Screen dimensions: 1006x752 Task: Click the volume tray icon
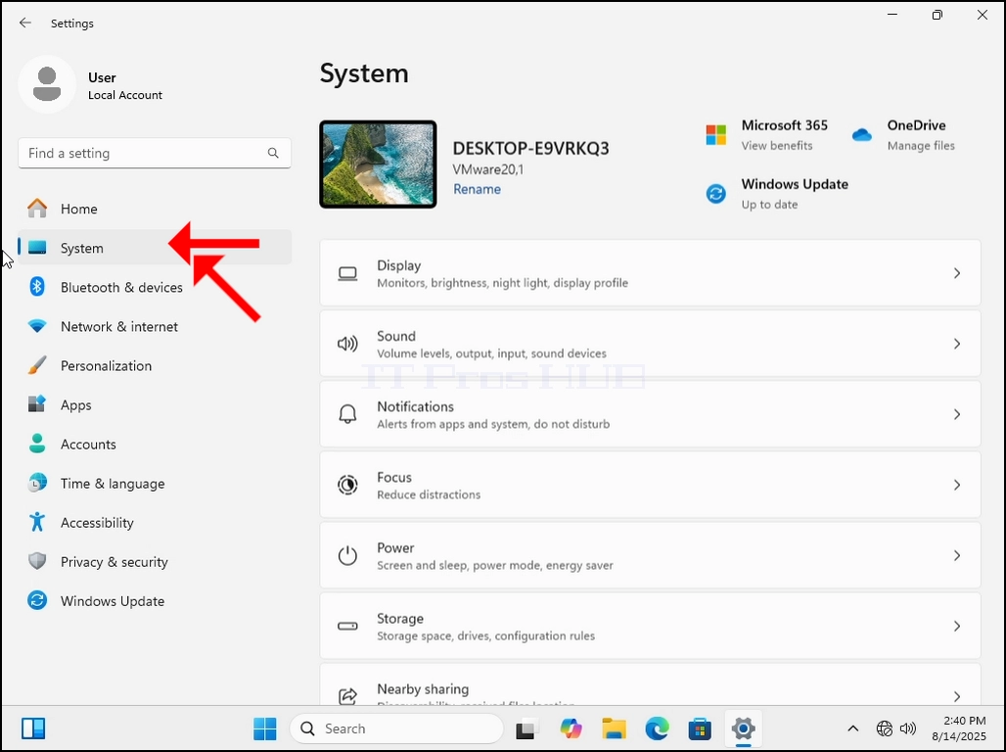[908, 728]
